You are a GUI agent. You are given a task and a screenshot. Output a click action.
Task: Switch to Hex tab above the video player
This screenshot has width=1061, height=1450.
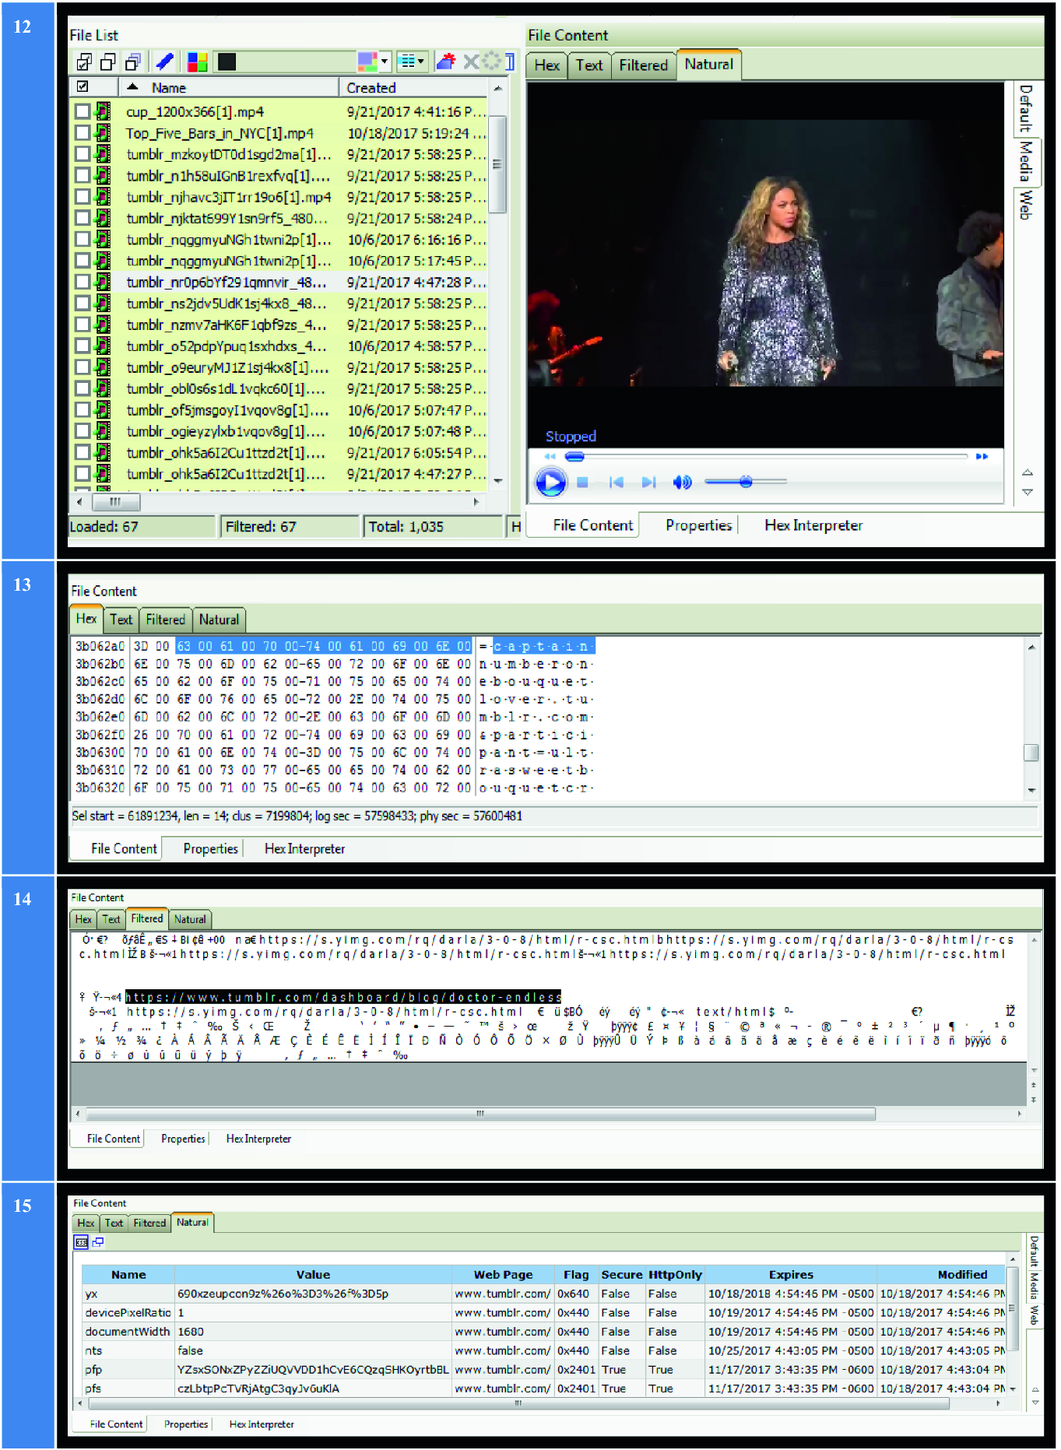coord(546,65)
